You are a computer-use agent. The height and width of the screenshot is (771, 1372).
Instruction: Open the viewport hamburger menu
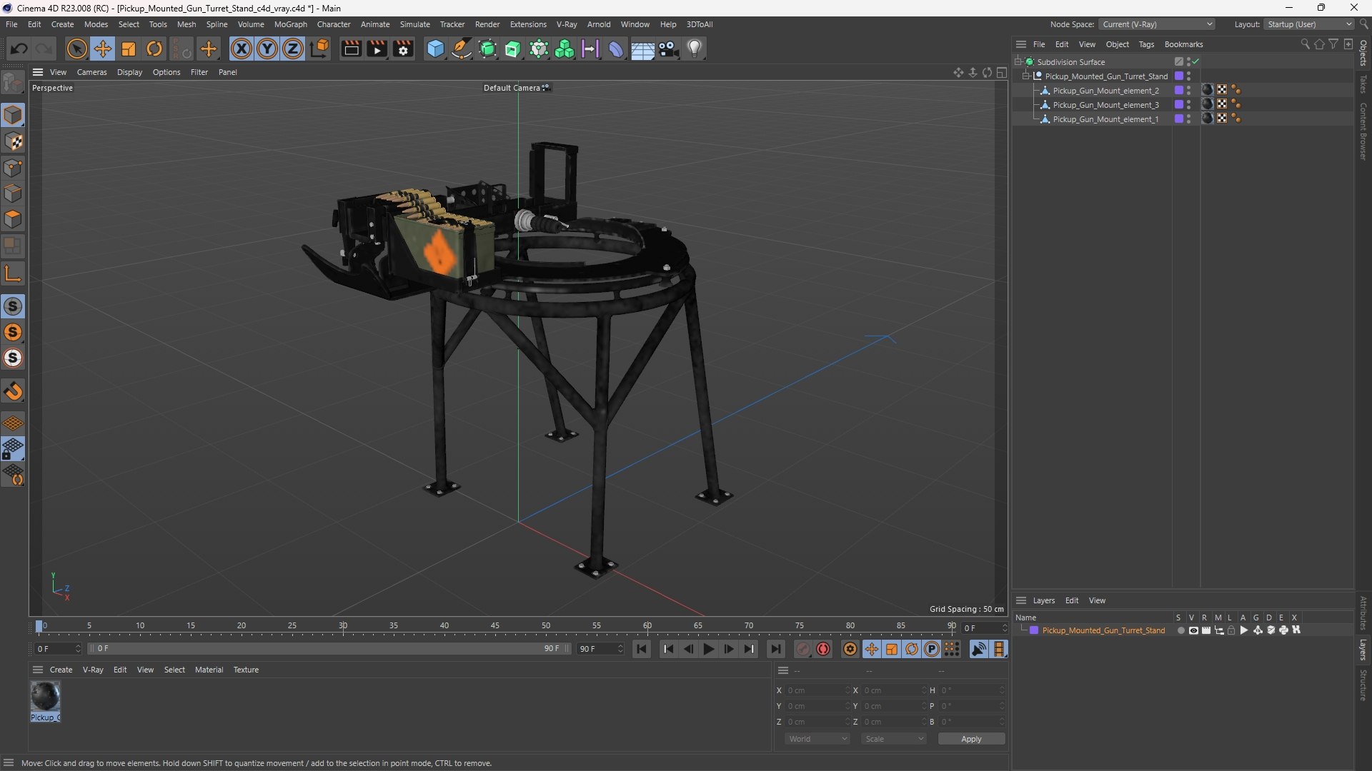tap(38, 72)
